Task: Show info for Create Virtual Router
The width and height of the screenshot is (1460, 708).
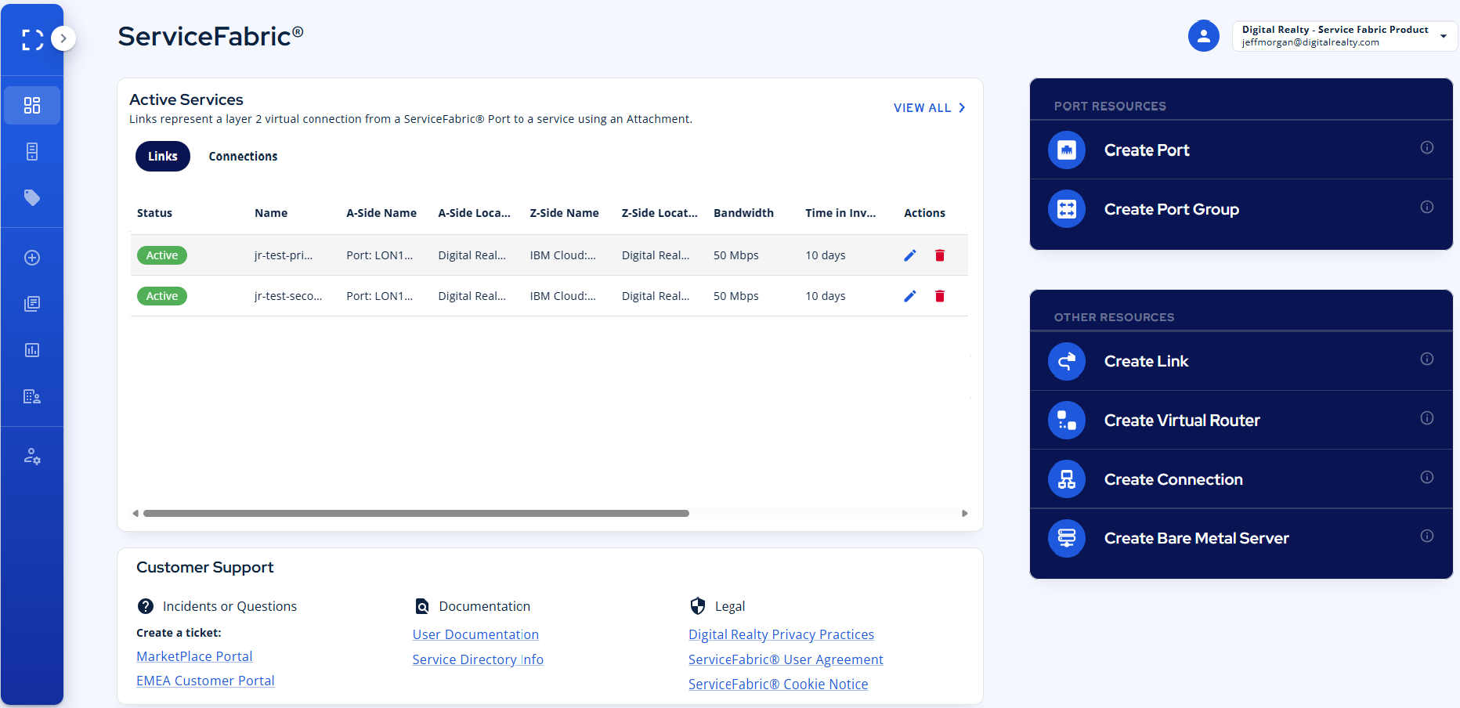Action: [1427, 418]
